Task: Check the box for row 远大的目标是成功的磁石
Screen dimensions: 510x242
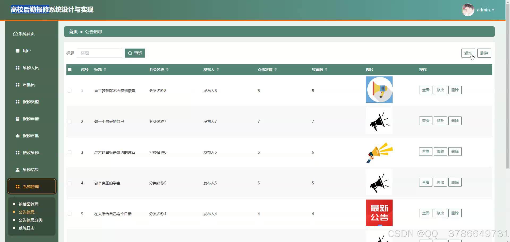Action: pyautogui.click(x=70, y=152)
